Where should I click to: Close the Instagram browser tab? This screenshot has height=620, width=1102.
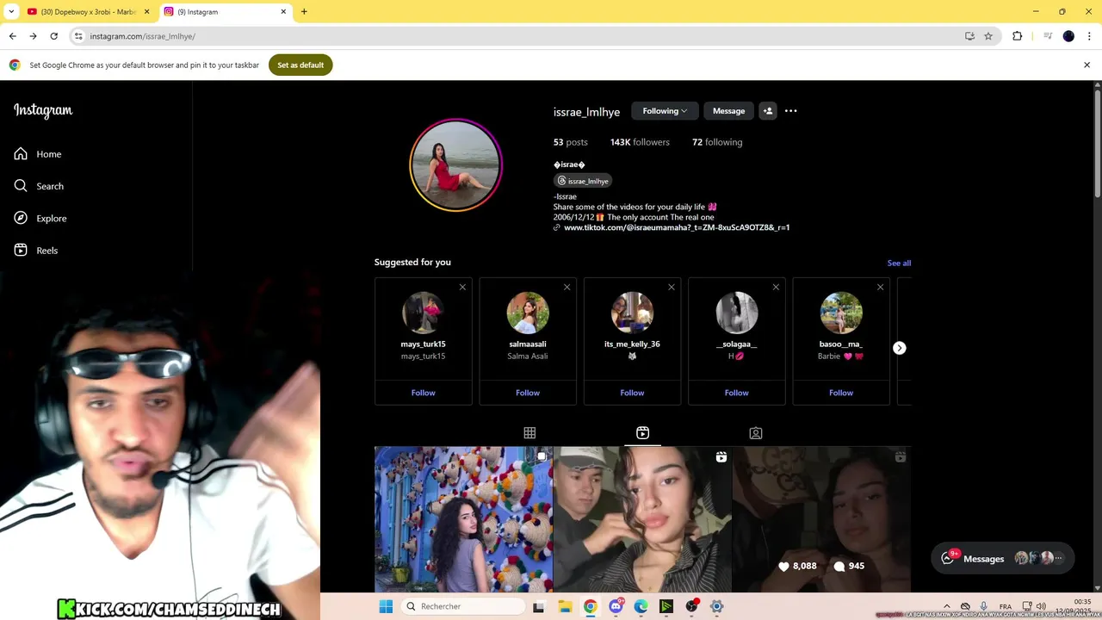pyautogui.click(x=283, y=12)
